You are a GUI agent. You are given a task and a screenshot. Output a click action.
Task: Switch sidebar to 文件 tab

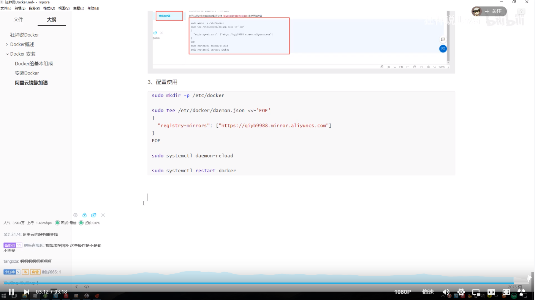click(x=18, y=19)
